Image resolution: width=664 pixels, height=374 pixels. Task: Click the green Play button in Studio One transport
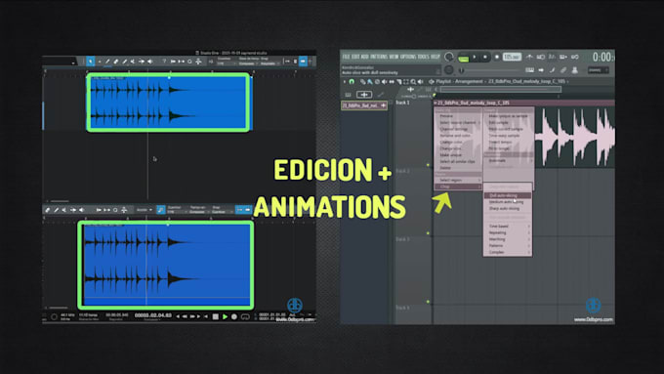pos(225,316)
